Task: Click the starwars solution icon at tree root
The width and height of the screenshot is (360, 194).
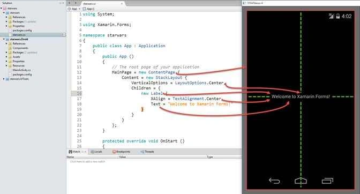Action: click(x=5, y=8)
